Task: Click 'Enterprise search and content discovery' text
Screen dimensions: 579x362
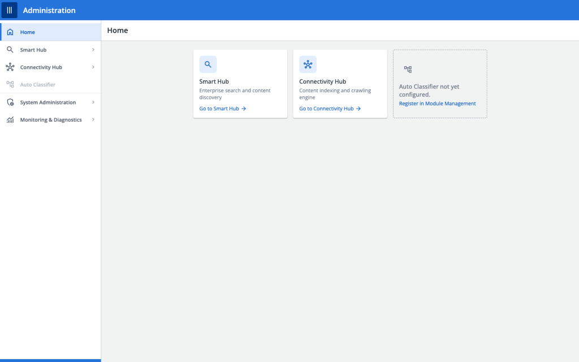Action: [x=235, y=94]
